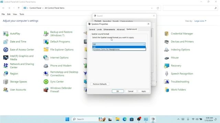Select the Spatial sound tab

[132, 29]
